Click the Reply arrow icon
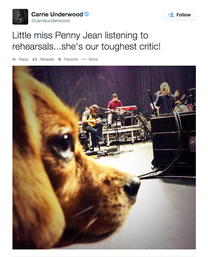 14,59
